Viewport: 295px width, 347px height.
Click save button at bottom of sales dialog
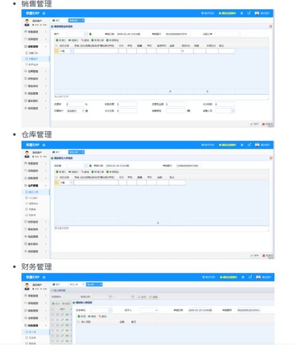point(254,124)
